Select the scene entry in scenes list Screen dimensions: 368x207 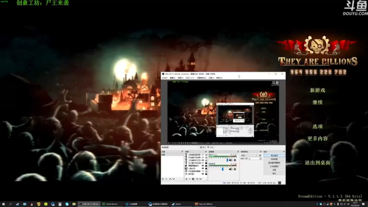coord(173,155)
